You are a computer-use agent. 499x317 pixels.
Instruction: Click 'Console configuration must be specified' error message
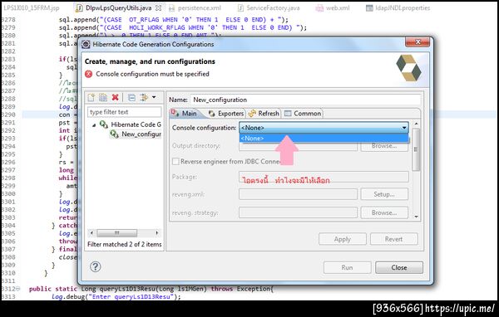click(152, 74)
